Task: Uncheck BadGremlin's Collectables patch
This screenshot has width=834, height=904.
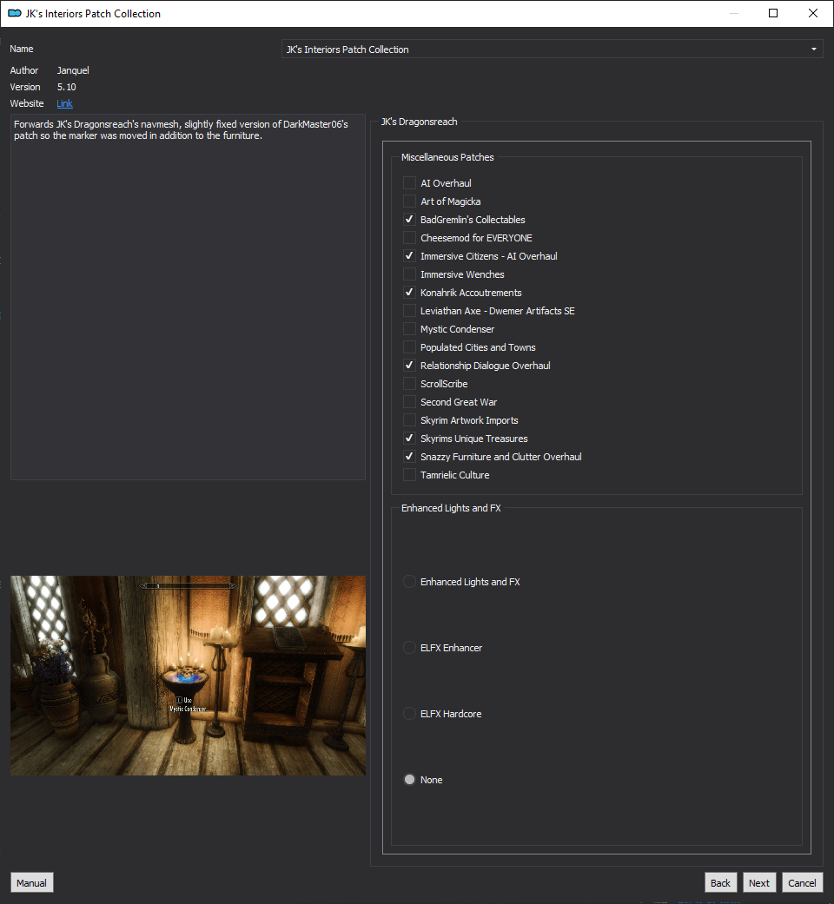Action: click(409, 220)
